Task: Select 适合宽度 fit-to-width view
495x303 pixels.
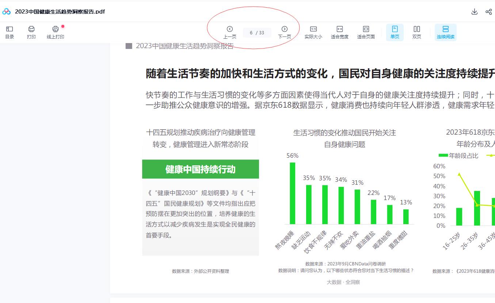Action: point(339,32)
